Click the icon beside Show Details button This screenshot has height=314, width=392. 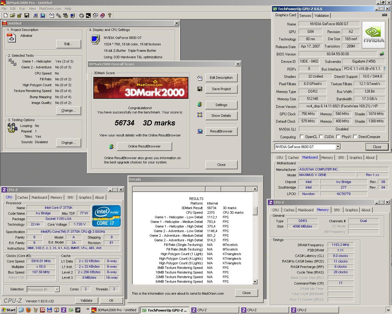tap(200, 115)
